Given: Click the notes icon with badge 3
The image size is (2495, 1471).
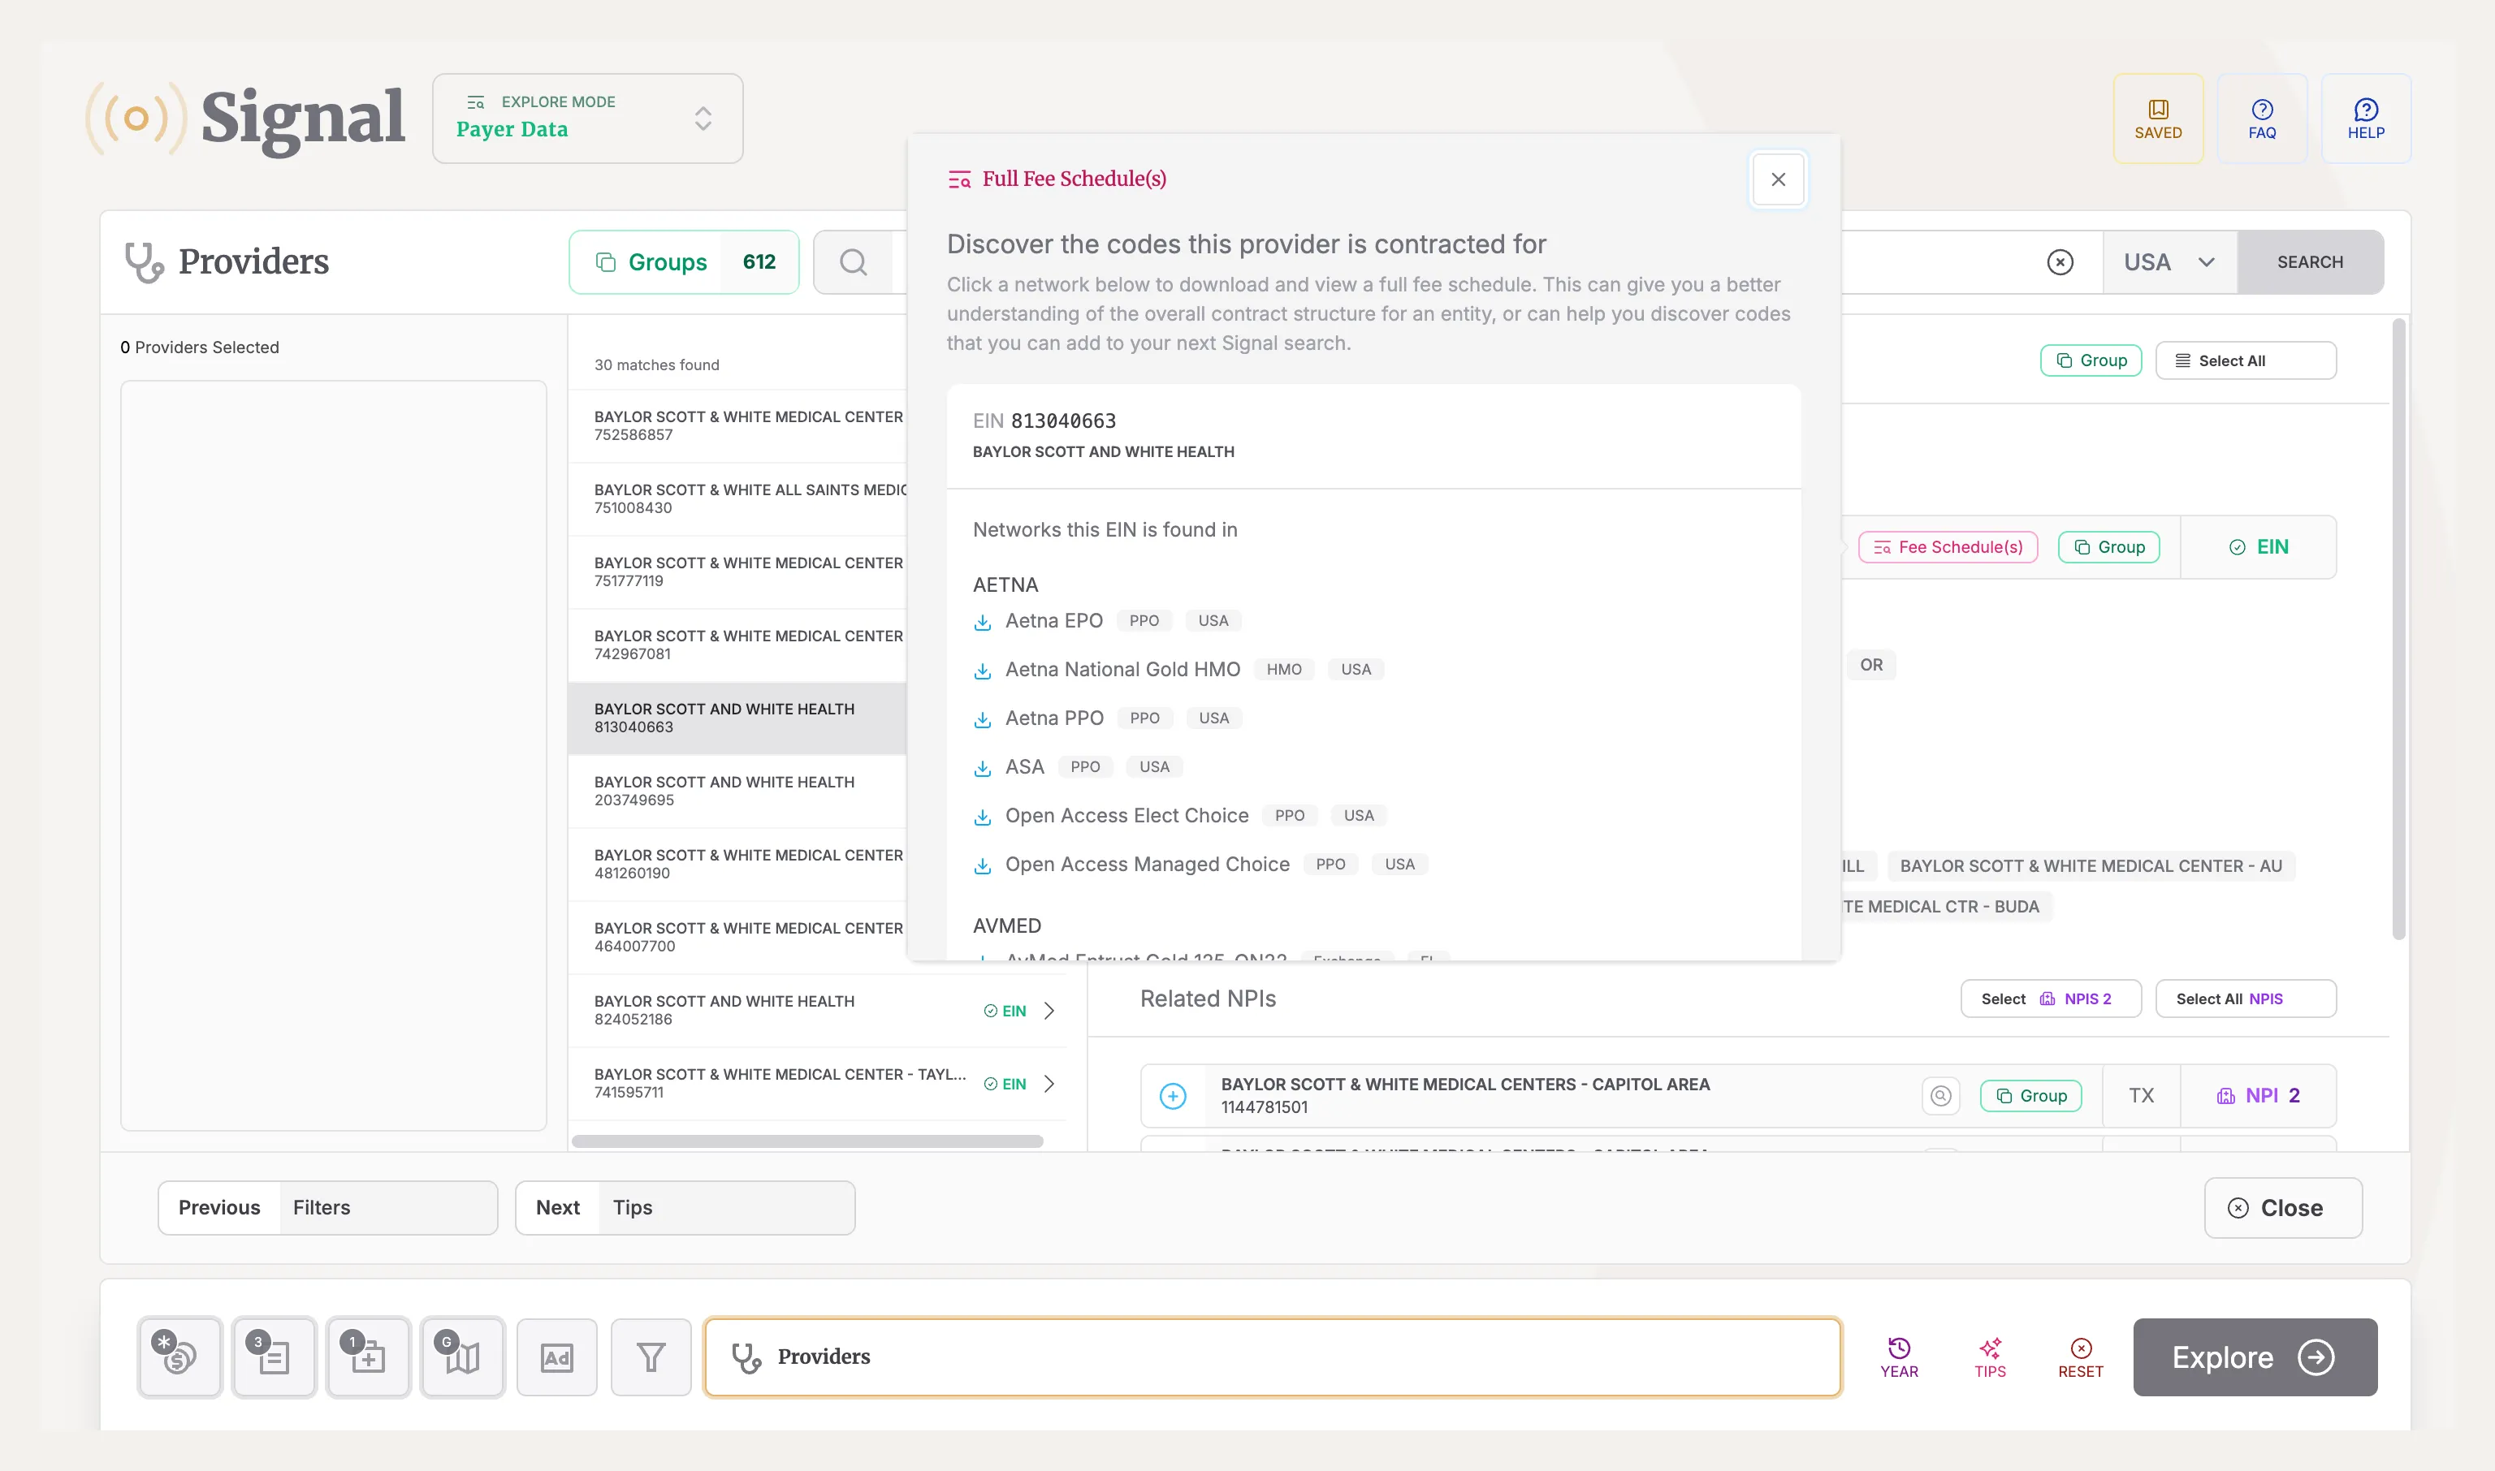Looking at the screenshot, I should pyautogui.click(x=274, y=1357).
